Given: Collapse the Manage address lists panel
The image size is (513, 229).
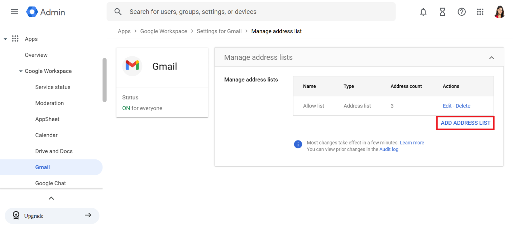Looking at the screenshot, I should coord(492,58).
